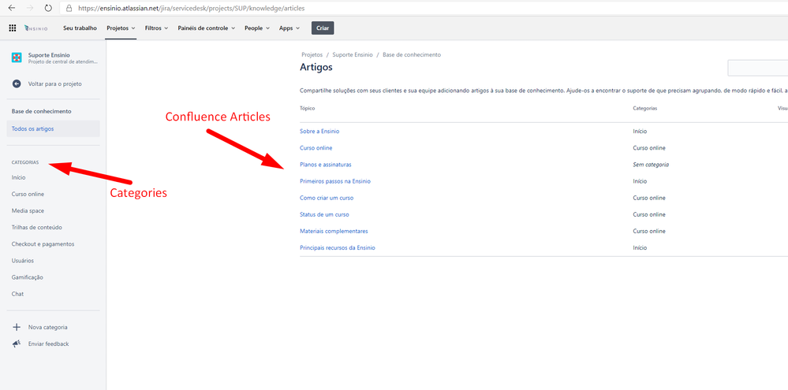Open the article Sobre a Ensinio
Screen dimensions: 788x390
click(319, 131)
